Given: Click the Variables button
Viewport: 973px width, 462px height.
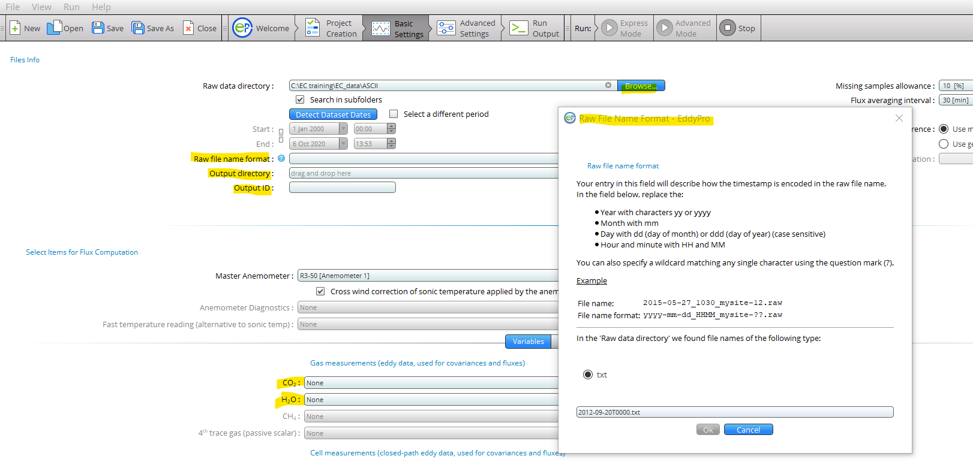Looking at the screenshot, I should [528, 342].
